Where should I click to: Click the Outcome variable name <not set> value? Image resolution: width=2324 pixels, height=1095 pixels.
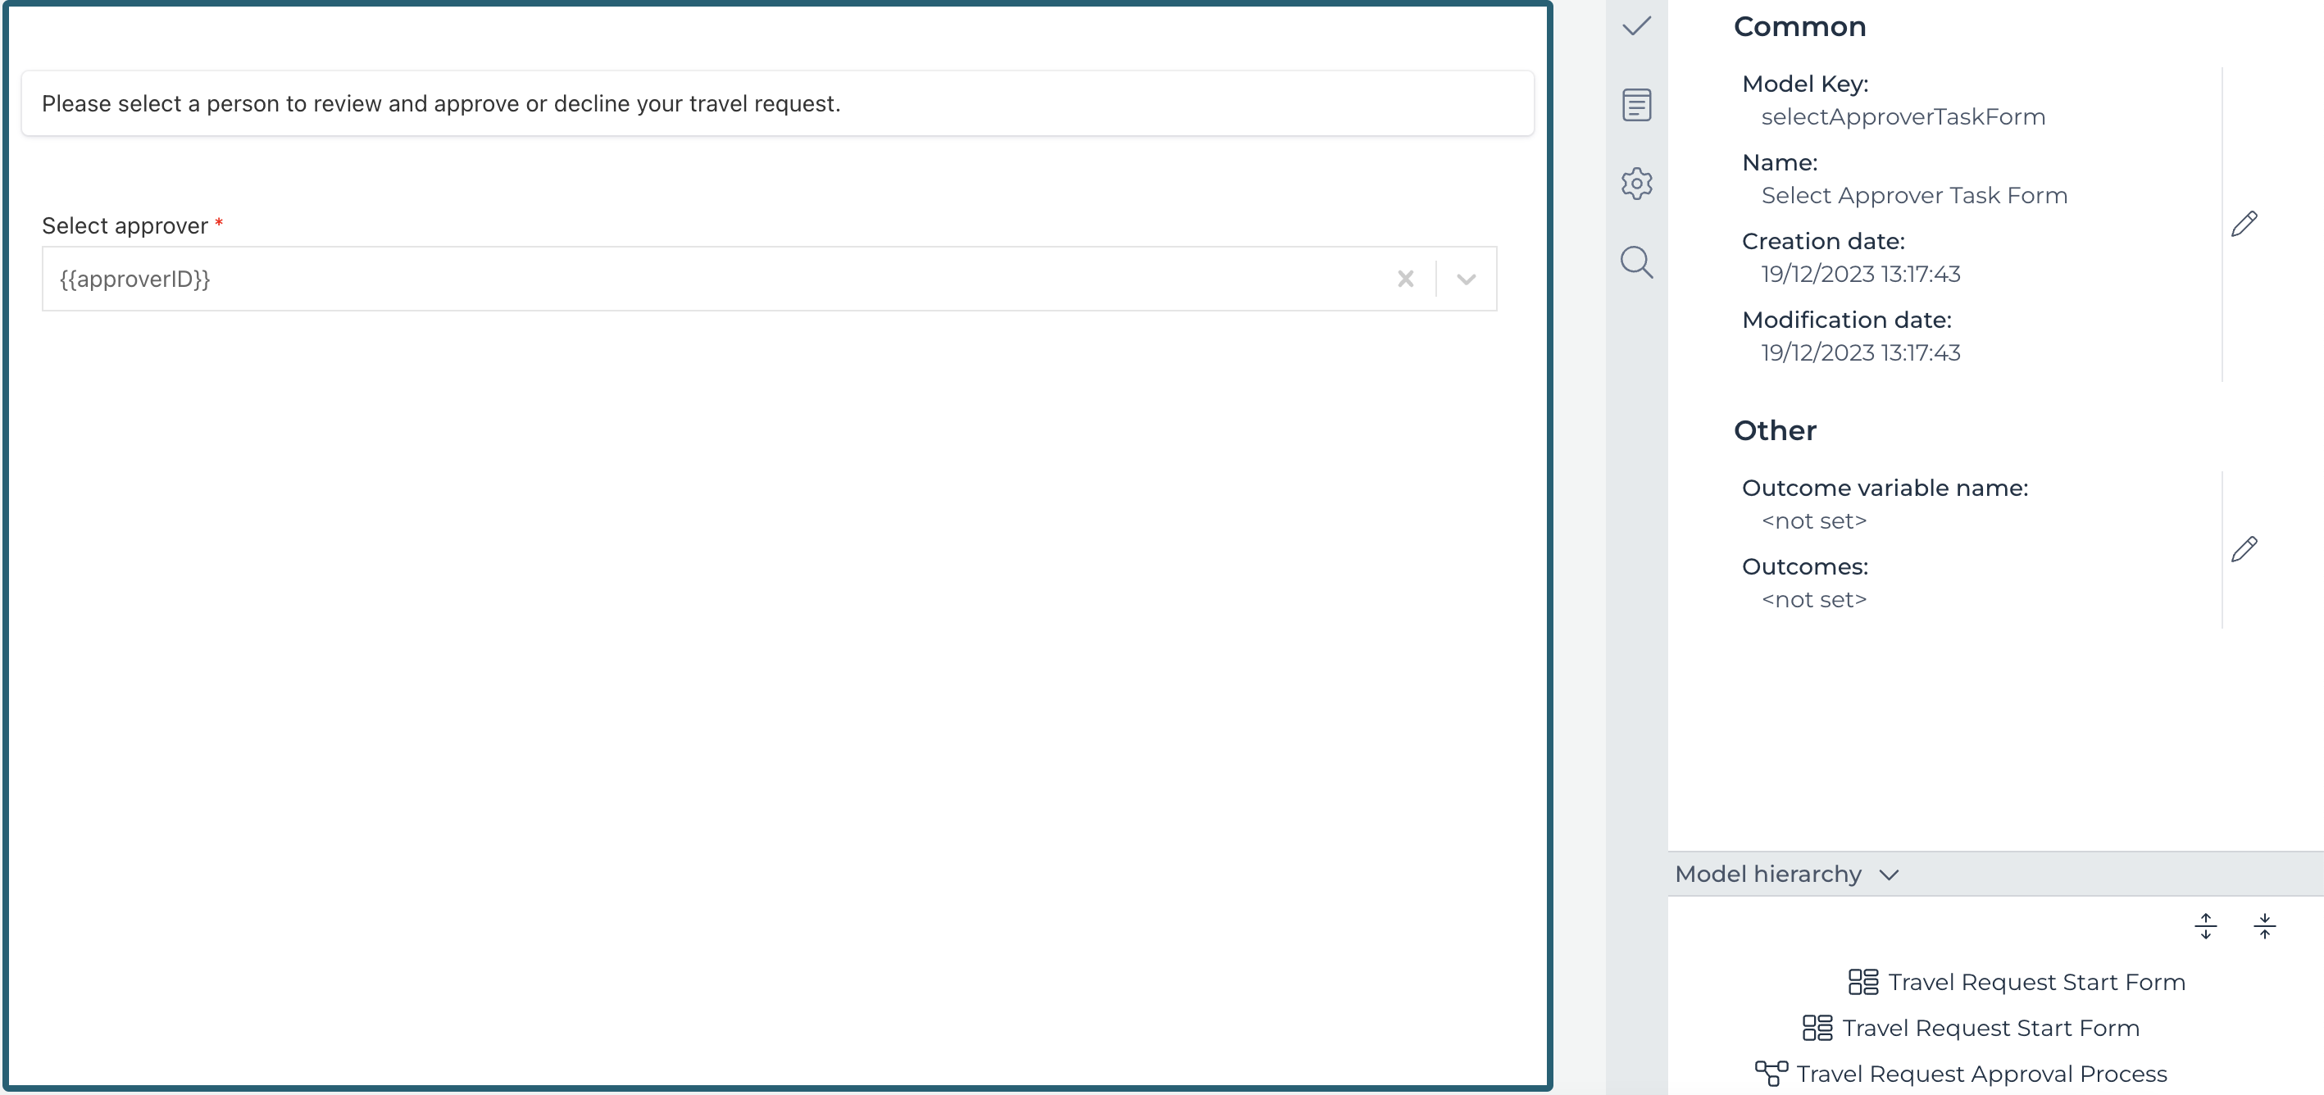tap(1813, 520)
